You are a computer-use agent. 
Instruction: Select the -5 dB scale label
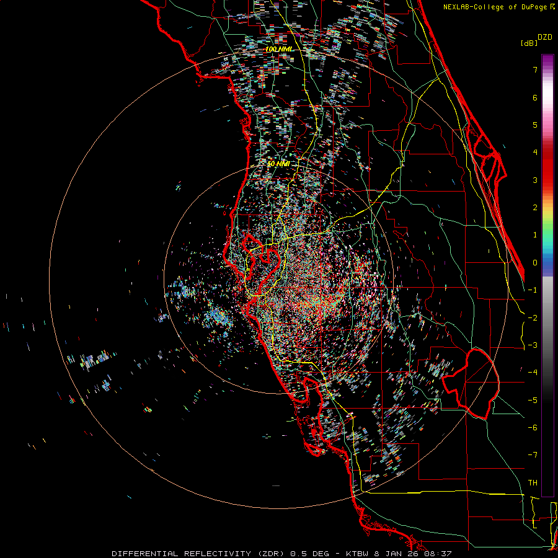click(533, 400)
